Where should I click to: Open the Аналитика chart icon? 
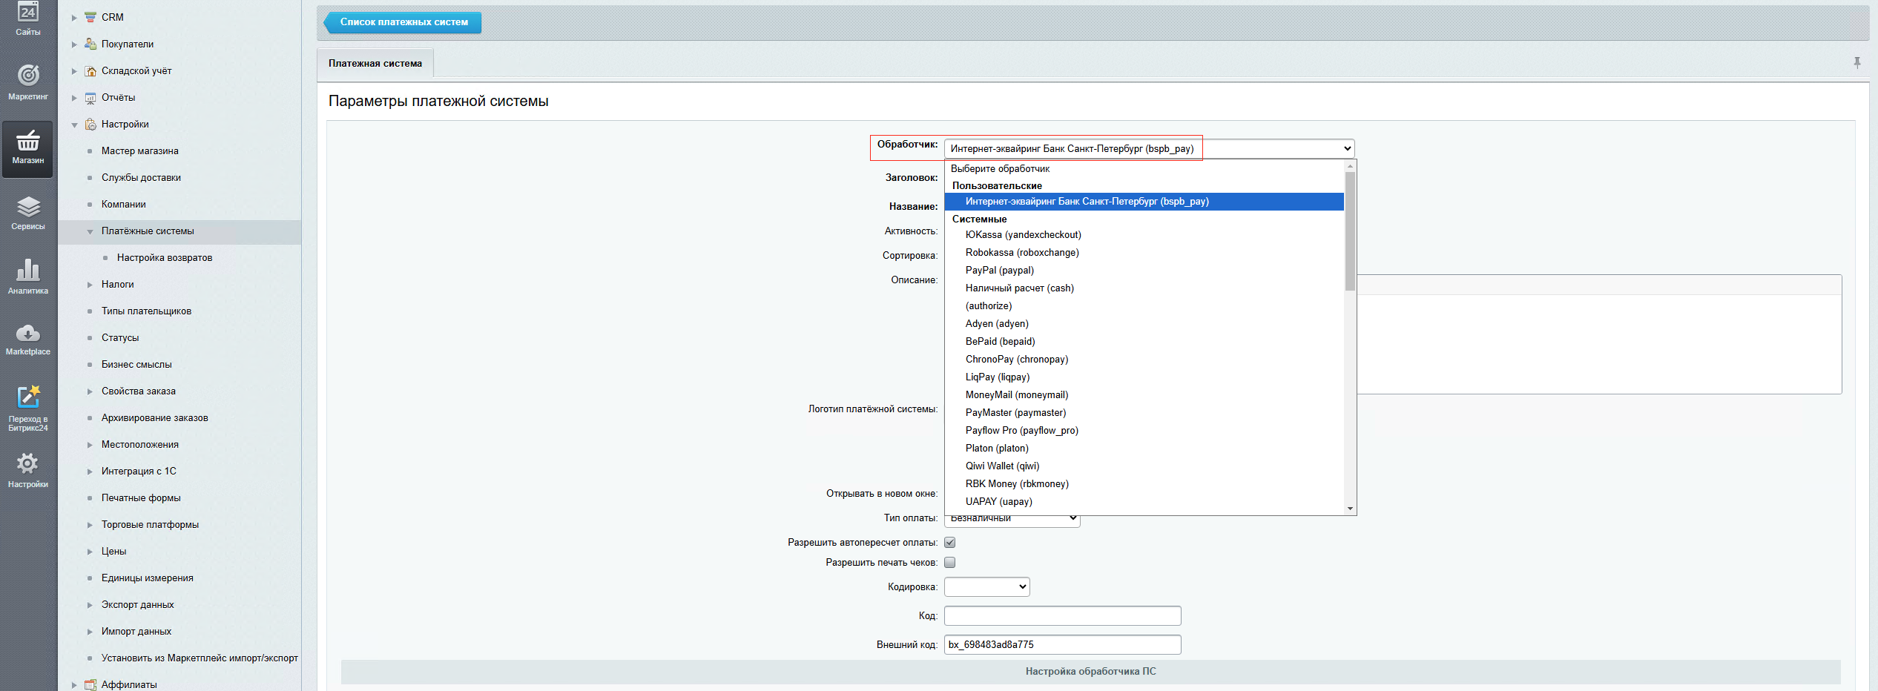[x=28, y=270]
